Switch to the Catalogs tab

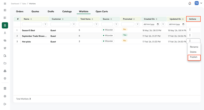[x=67, y=11]
